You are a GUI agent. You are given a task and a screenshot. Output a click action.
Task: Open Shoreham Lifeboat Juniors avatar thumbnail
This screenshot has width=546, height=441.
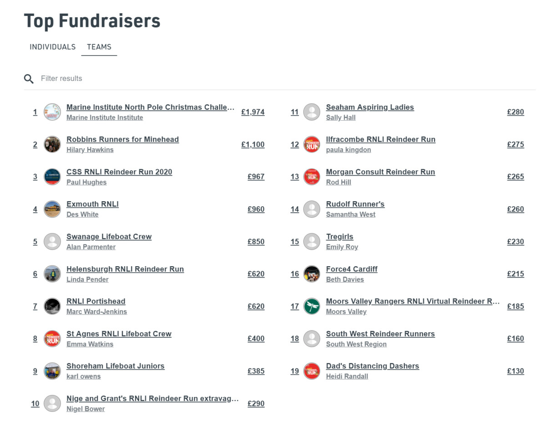pos(52,371)
